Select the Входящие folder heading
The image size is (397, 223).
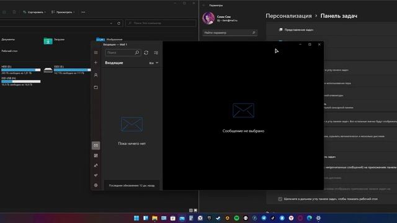pos(114,63)
